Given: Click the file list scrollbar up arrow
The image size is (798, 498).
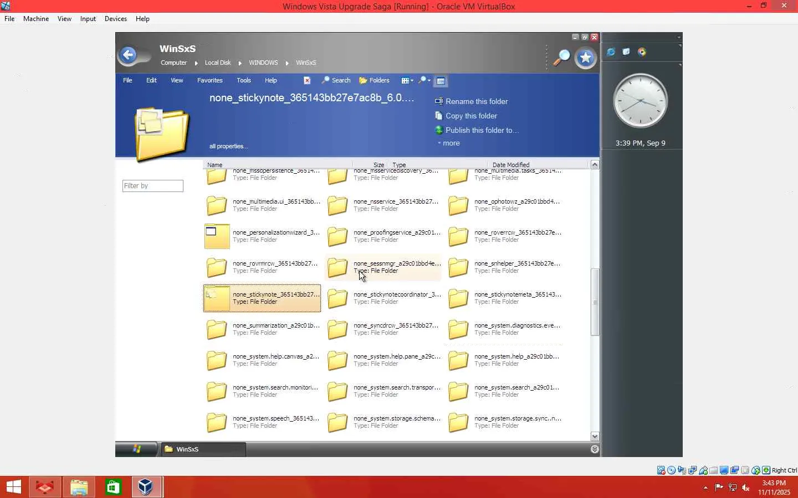Looking at the screenshot, I should click(595, 164).
